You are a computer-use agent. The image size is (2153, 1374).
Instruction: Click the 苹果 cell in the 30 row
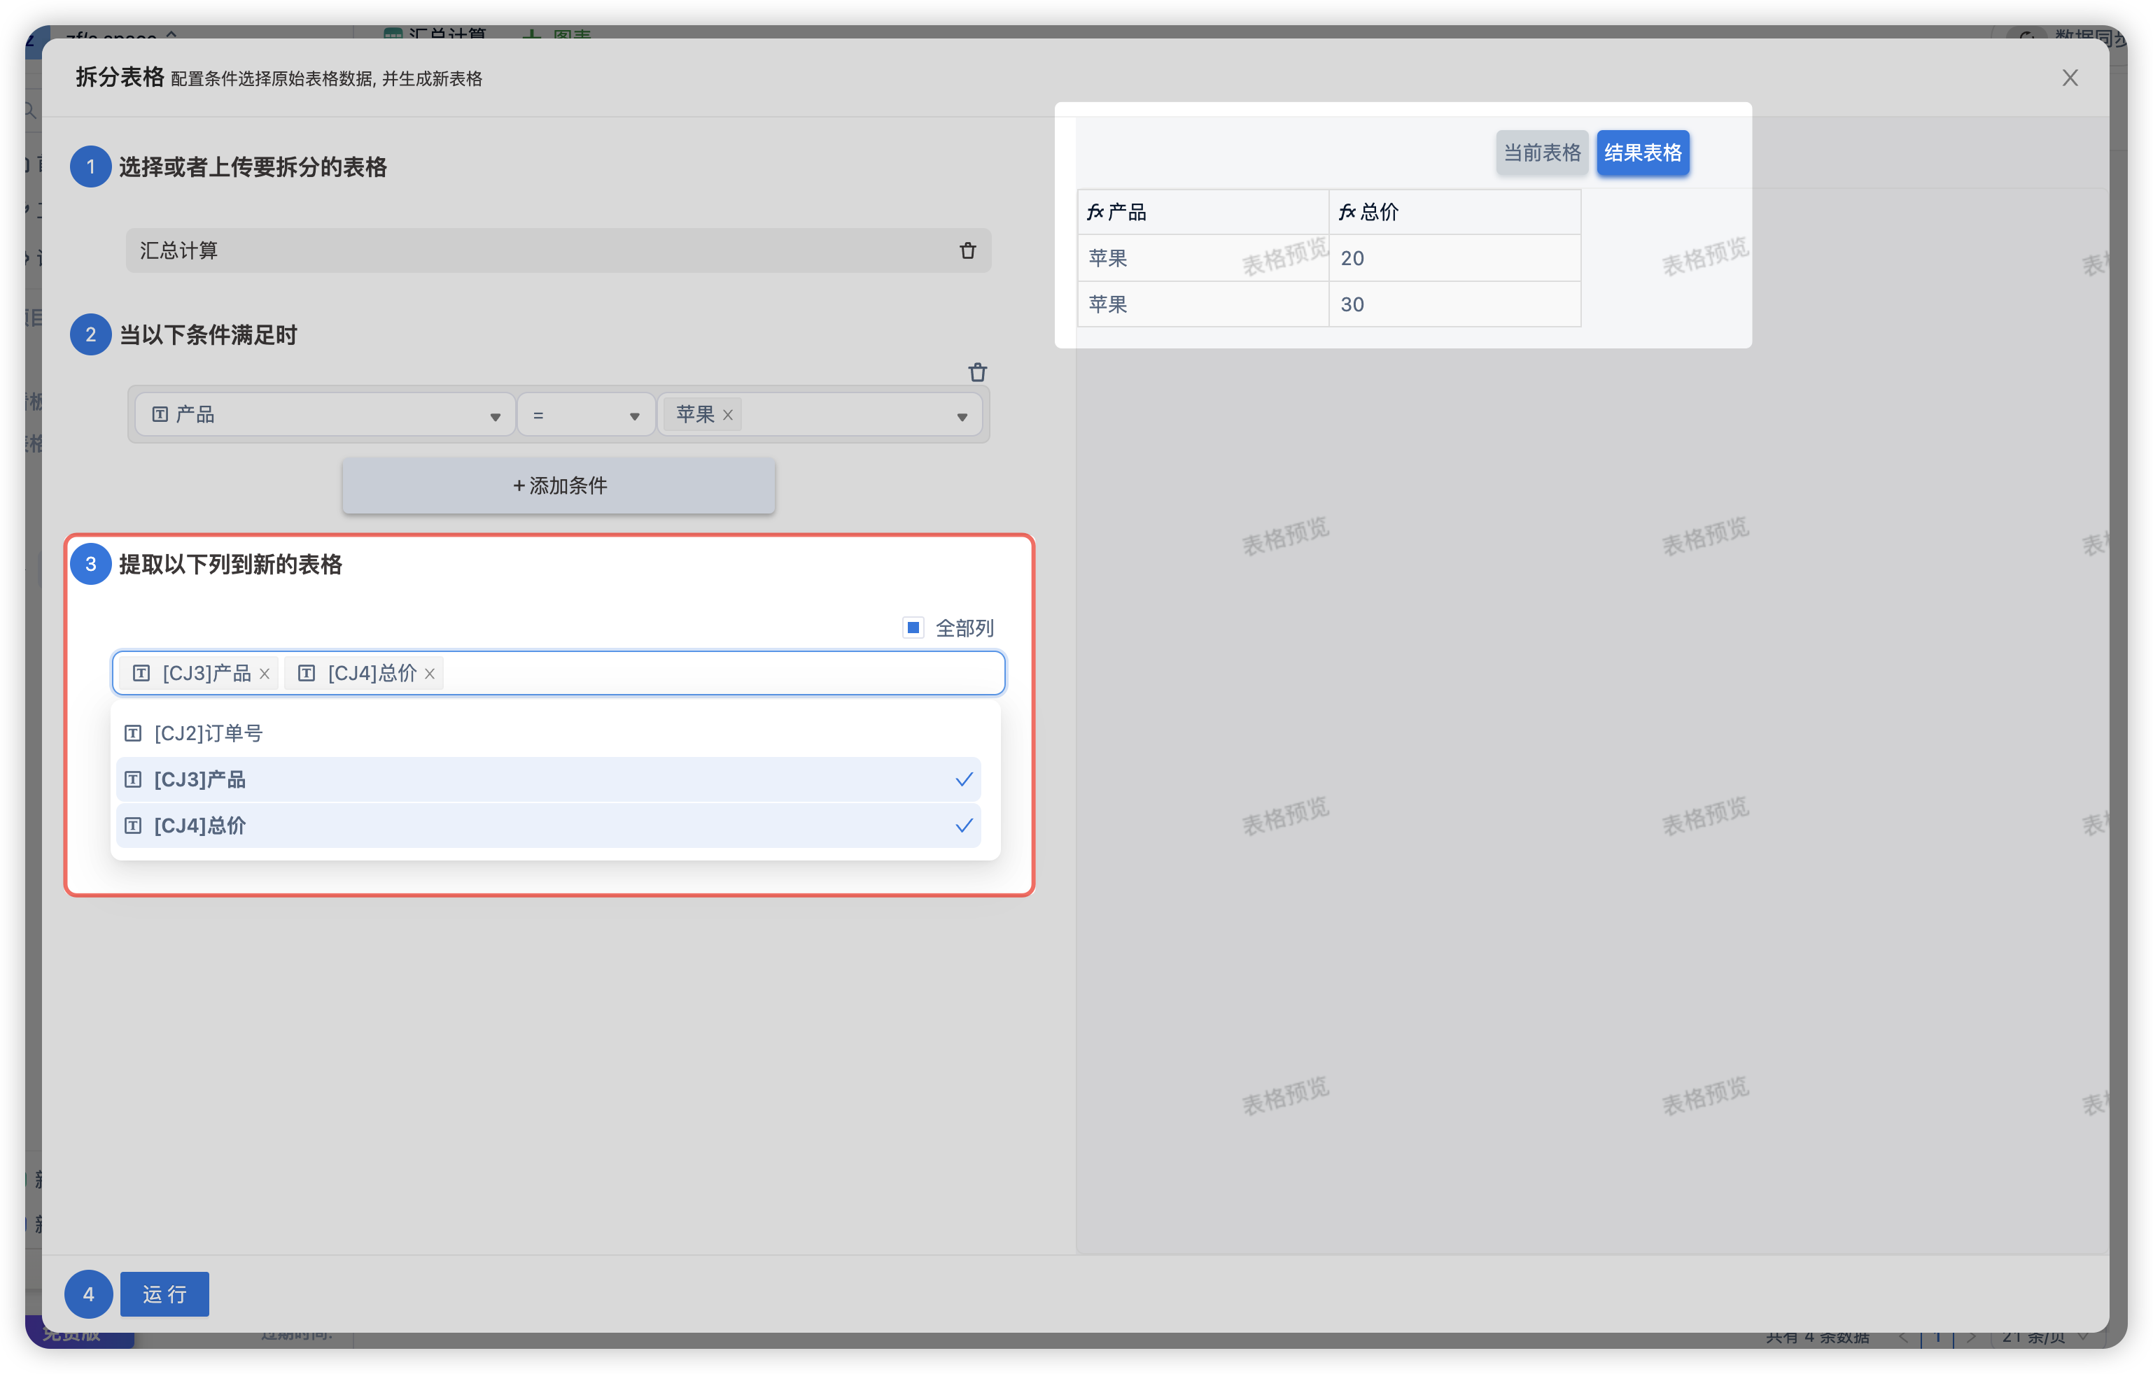[1202, 304]
